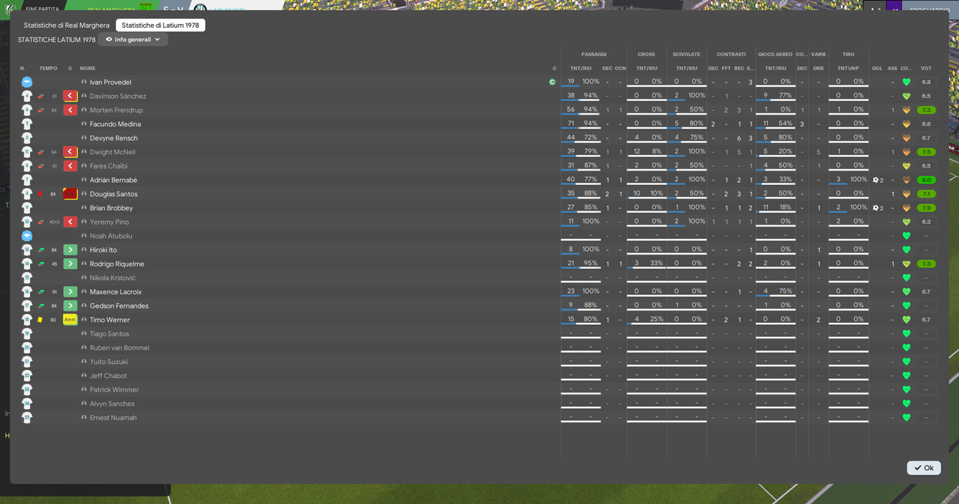The image size is (959, 504).
Task: Click Dwight McNeil's 12 crosses value
Action: click(x=637, y=151)
